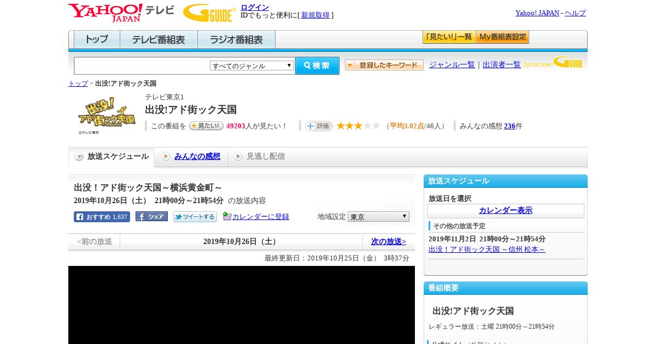The image size is (656, 344).
Task: Click the black video player area
Action: pyautogui.click(x=242, y=305)
